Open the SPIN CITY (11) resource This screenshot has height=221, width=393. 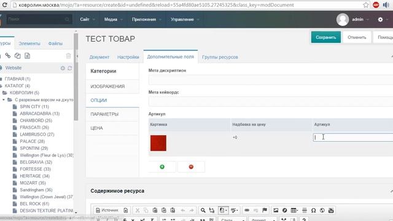click(x=34, y=106)
